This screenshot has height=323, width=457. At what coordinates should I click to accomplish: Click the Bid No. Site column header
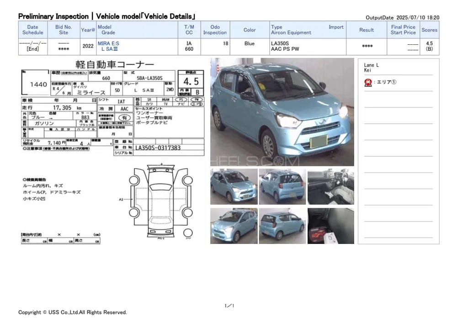click(x=64, y=30)
